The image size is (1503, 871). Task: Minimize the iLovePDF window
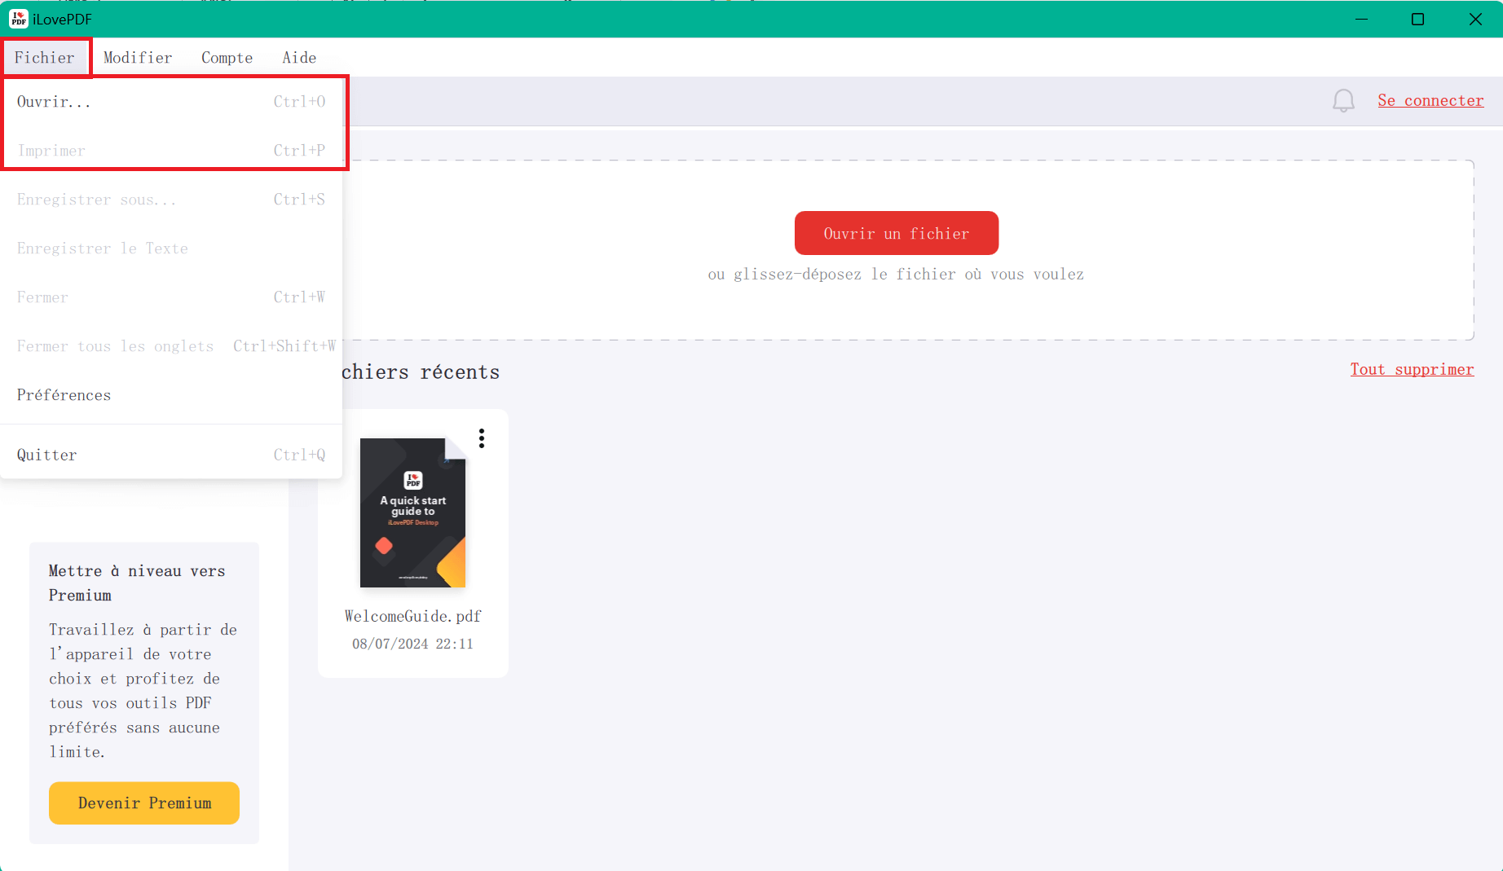coord(1361,19)
